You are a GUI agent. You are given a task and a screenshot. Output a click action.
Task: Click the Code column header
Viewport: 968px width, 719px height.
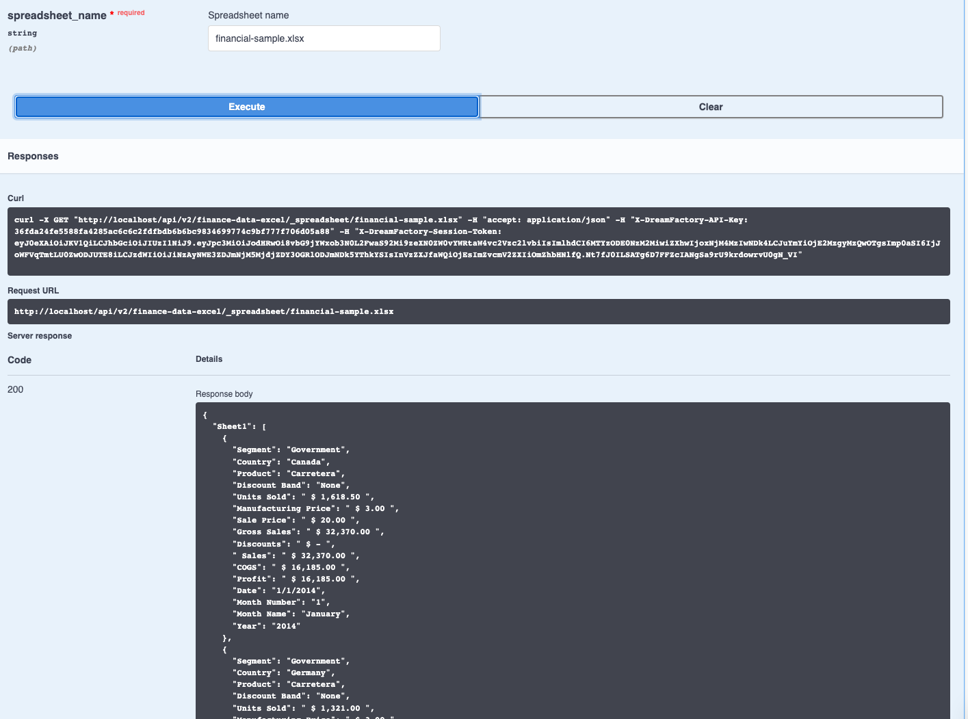19,360
